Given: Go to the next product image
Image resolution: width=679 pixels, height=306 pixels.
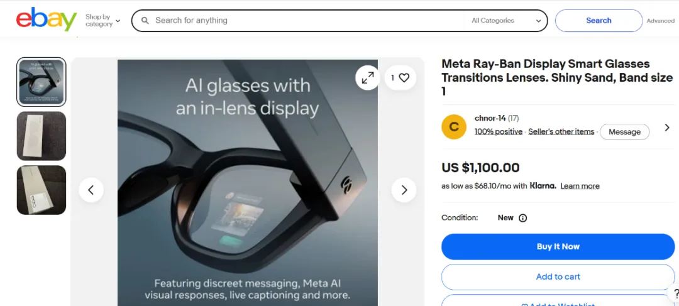Looking at the screenshot, I should tap(404, 190).
